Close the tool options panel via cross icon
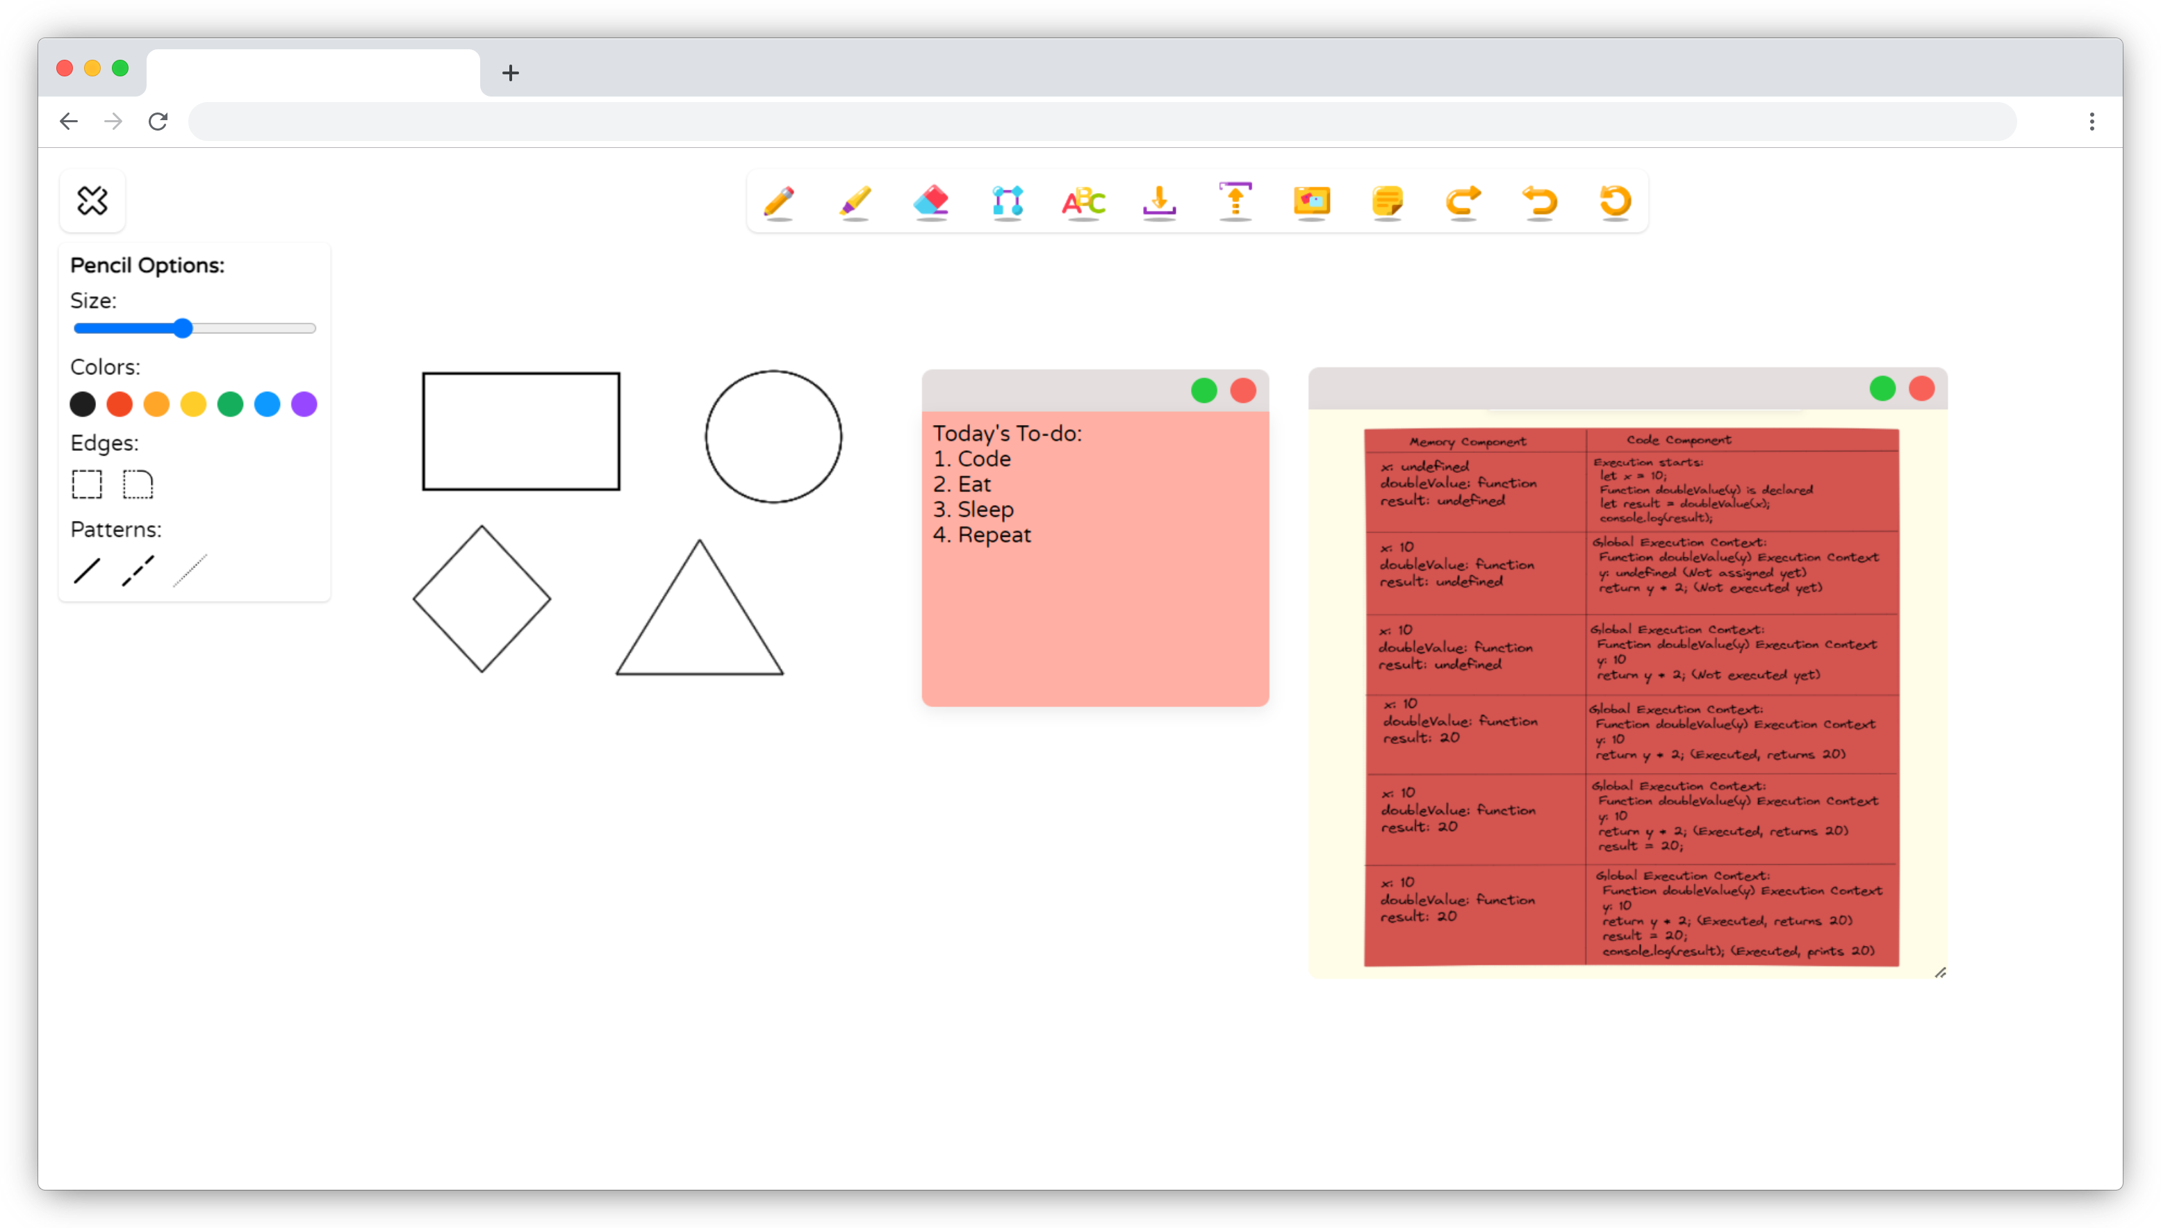The width and height of the screenshot is (2161, 1228). point(92,201)
